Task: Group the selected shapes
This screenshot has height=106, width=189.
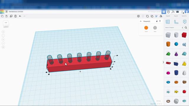Action: [147, 16]
